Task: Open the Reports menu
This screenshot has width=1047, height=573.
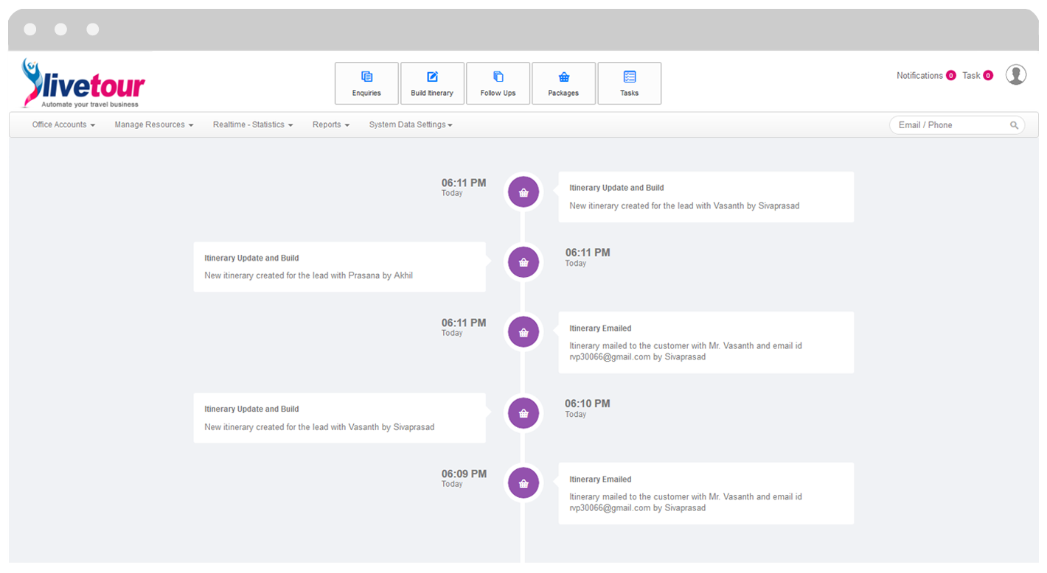Action: click(331, 125)
